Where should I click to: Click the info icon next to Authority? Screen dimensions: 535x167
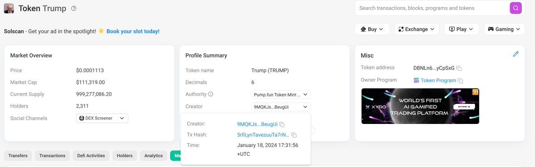211,94
